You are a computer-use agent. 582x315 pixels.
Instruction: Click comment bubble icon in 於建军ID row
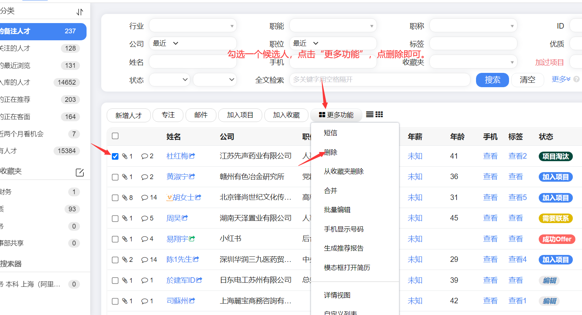click(144, 280)
